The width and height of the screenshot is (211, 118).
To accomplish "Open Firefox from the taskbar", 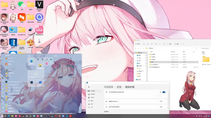I will coord(60,116).
